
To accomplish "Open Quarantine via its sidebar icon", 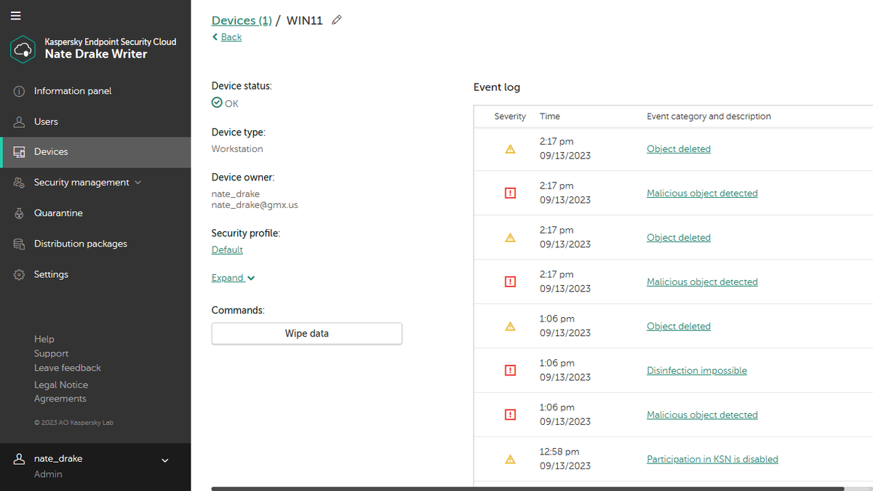I will tap(17, 212).
